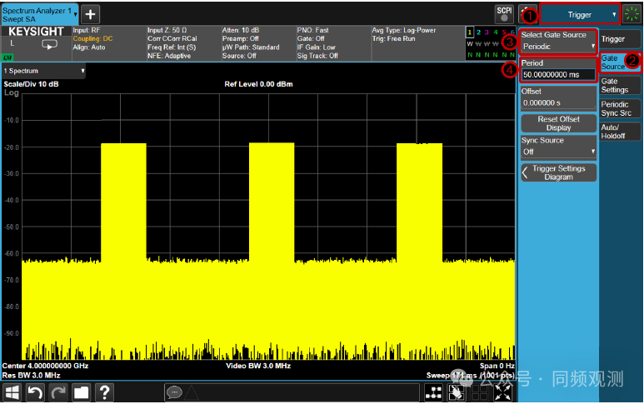Click the undo arrow icon
This screenshot has height=404, width=644.
point(35,392)
